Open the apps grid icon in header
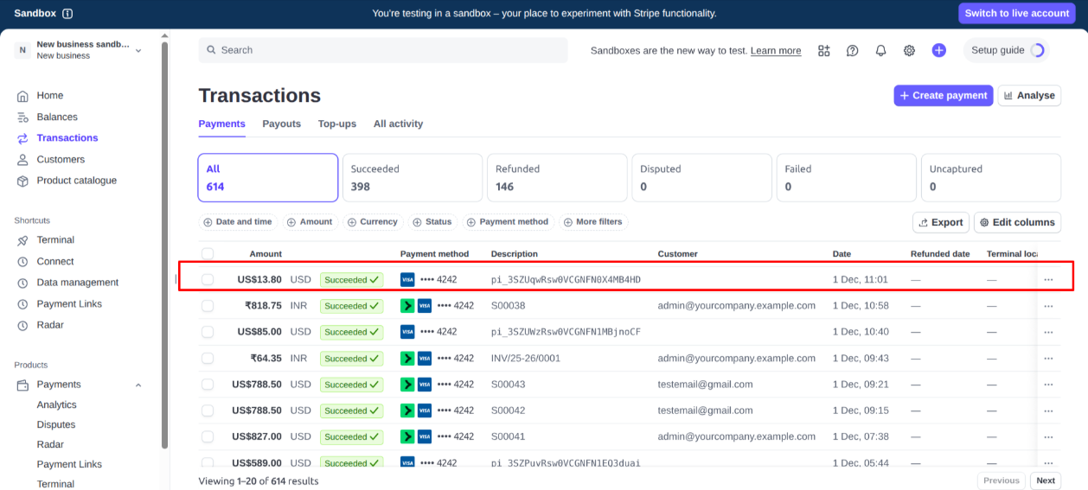 [x=823, y=50]
